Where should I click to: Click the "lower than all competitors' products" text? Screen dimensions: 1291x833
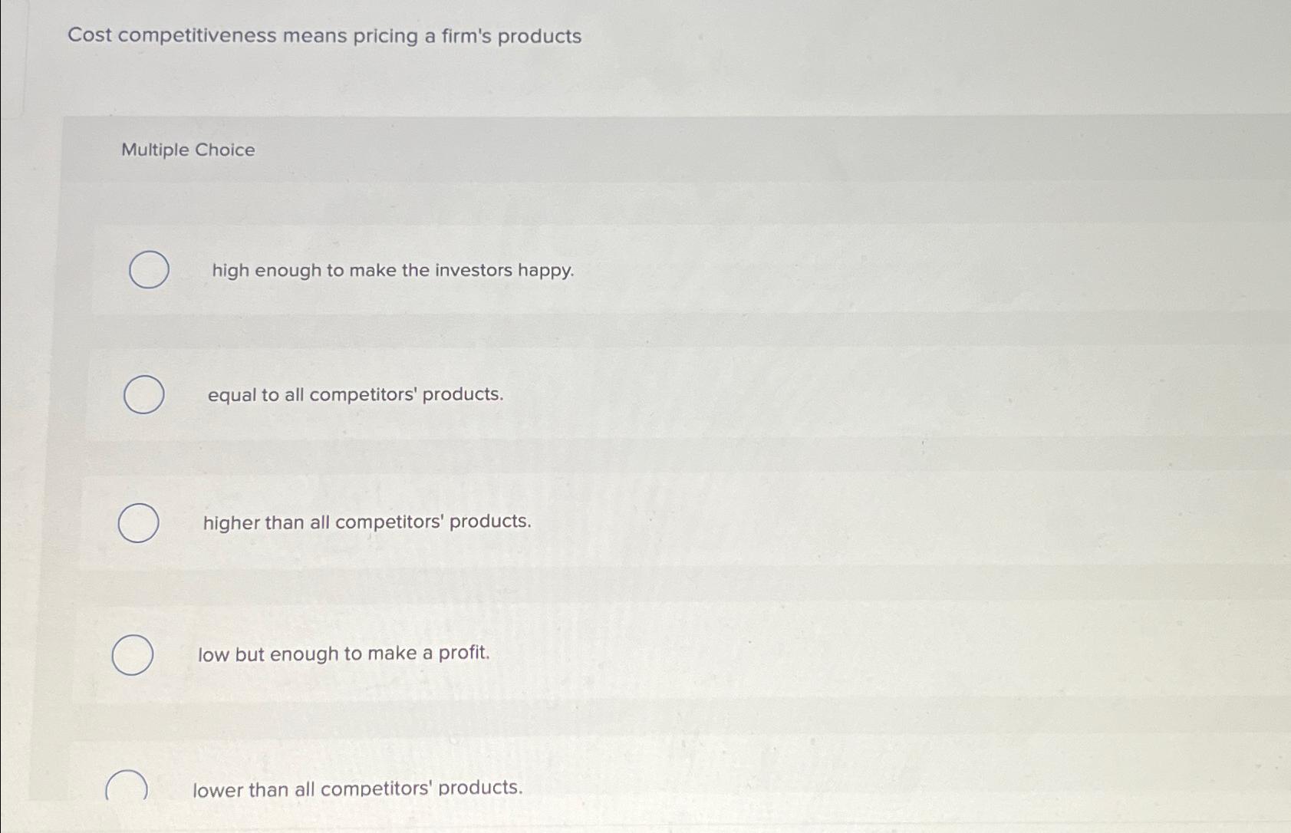(357, 789)
